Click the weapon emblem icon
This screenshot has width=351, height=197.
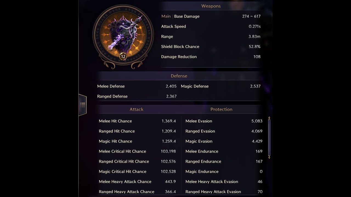pyautogui.click(x=123, y=34)
